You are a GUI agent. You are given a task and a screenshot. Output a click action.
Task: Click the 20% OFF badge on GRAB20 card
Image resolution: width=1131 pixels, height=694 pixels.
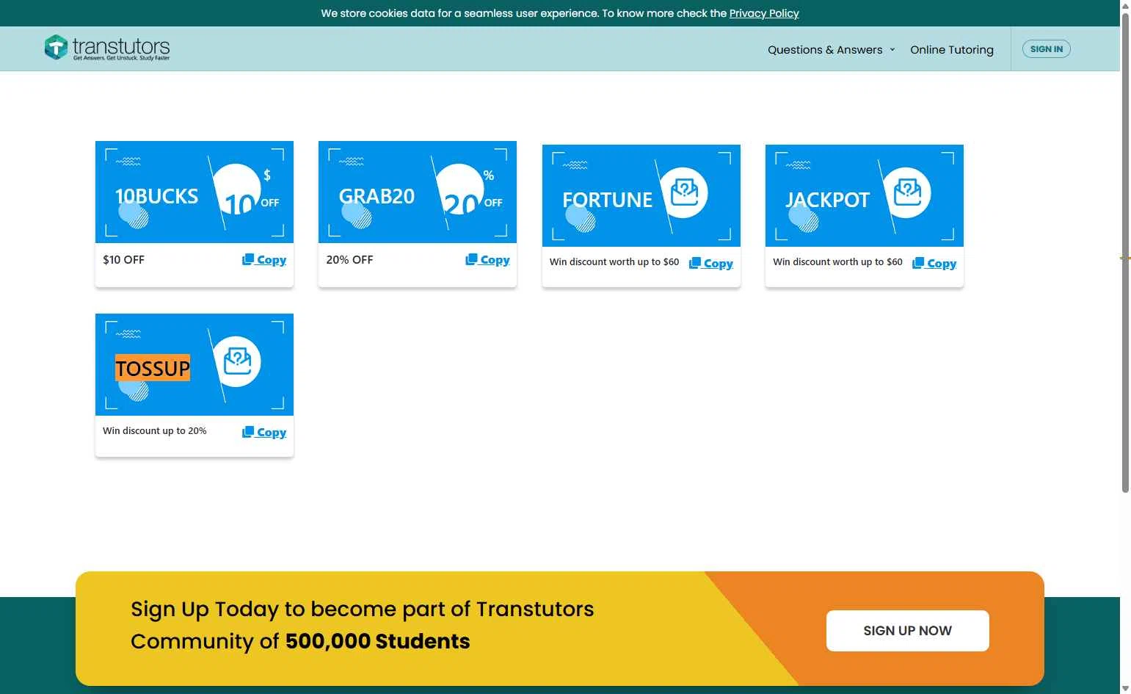471,191
